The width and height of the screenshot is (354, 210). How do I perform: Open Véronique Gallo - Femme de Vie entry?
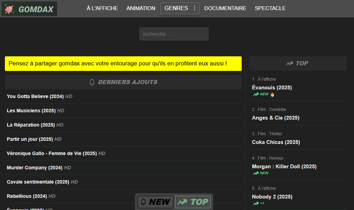[x=52, y=153]
